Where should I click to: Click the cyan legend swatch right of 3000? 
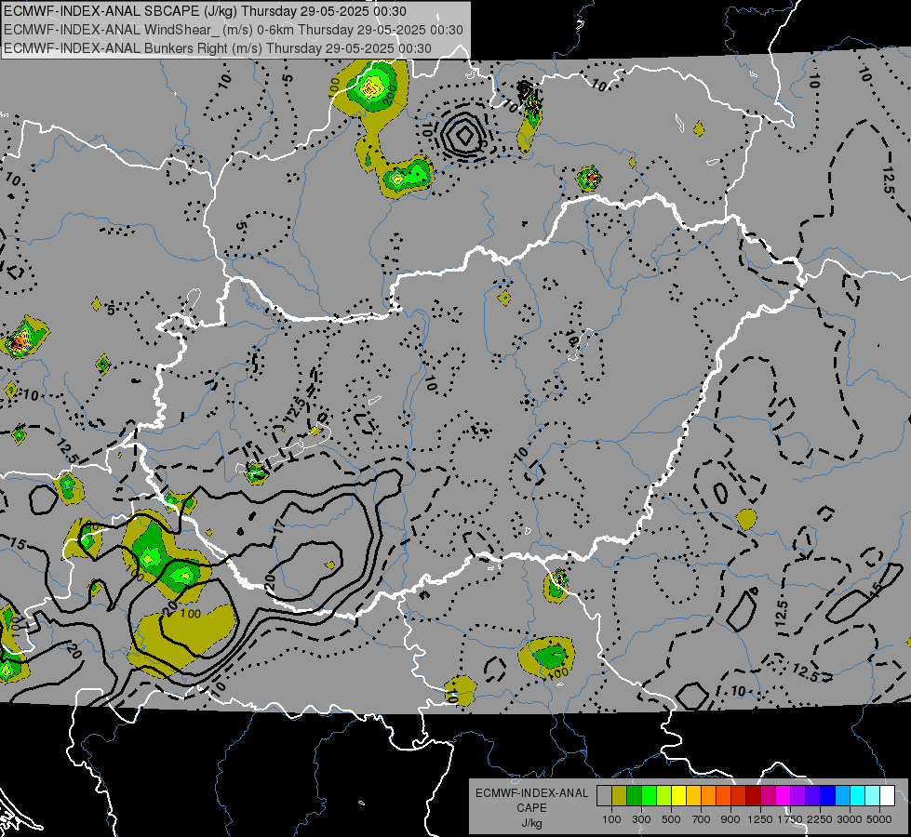pos(858,796)
